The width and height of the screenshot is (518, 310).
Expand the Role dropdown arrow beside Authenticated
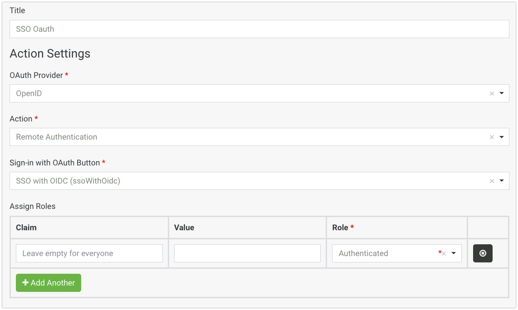coord(454,253)
